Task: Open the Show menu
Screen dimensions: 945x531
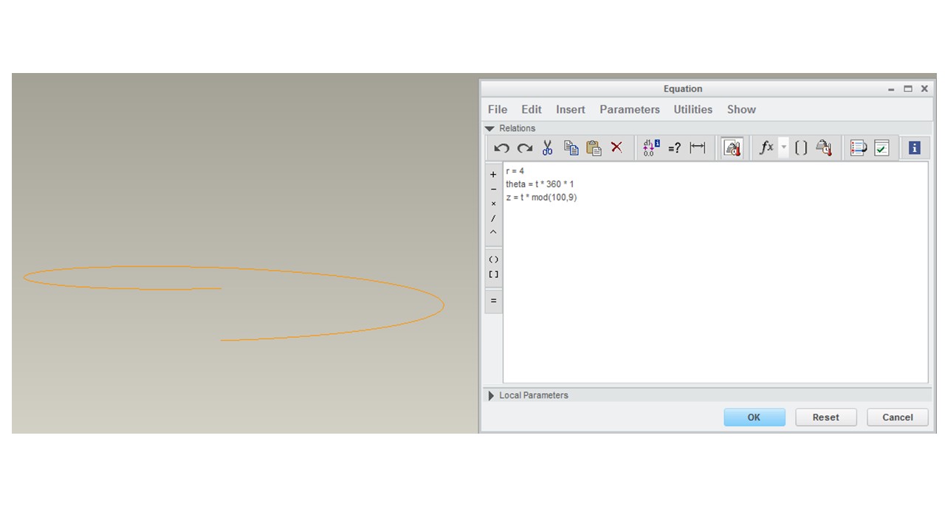Action: pos(741,109)
